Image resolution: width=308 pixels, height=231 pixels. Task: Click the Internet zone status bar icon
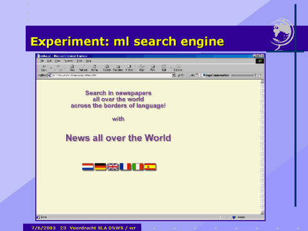(x=234, y=217)
